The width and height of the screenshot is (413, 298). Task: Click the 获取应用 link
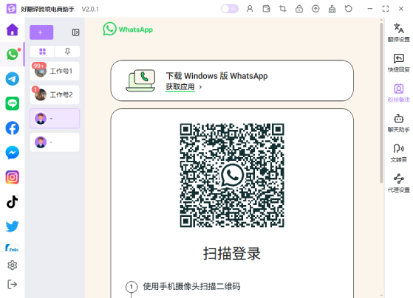(x=180, y=87)
